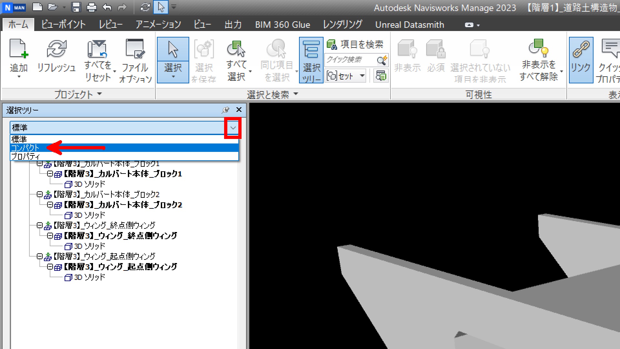Image resolution: width=620 pixels, height=349 pixels.
Task: Run quick search with magnifier icon
Action: pyautogui.click(x=382, y=60)
